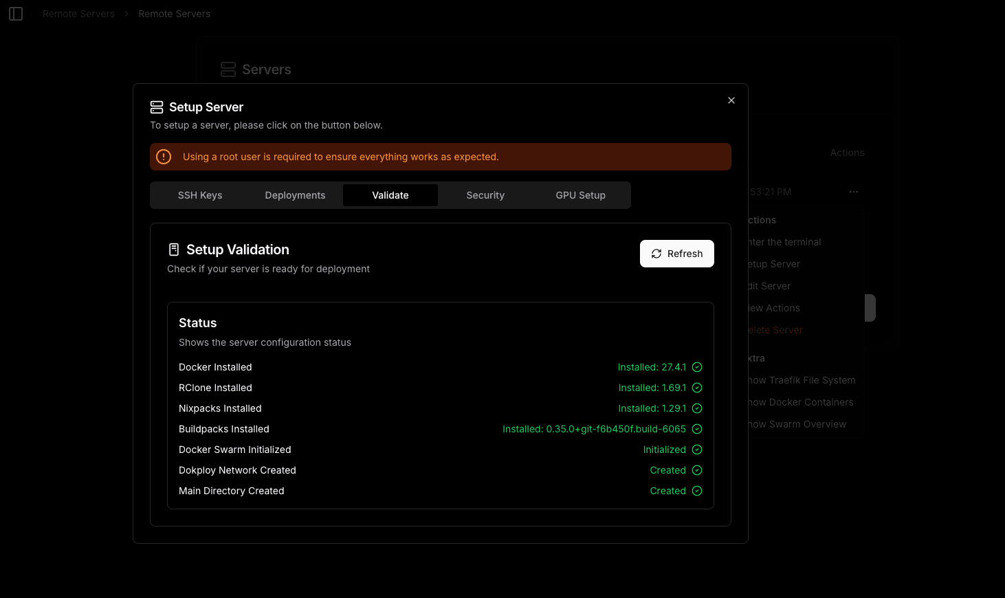Select the Validate tab
The image size is (1005, 598).
tap(390, 195)
